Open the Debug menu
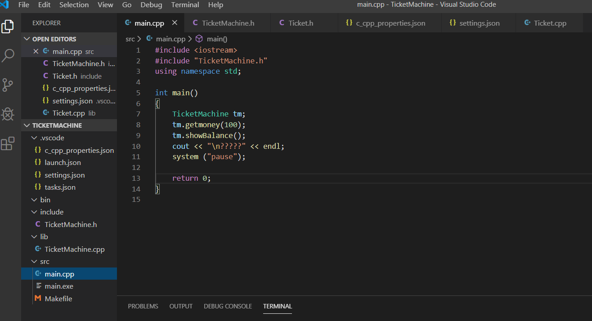Viewport: 592px width, 321px height. (151, 5)
